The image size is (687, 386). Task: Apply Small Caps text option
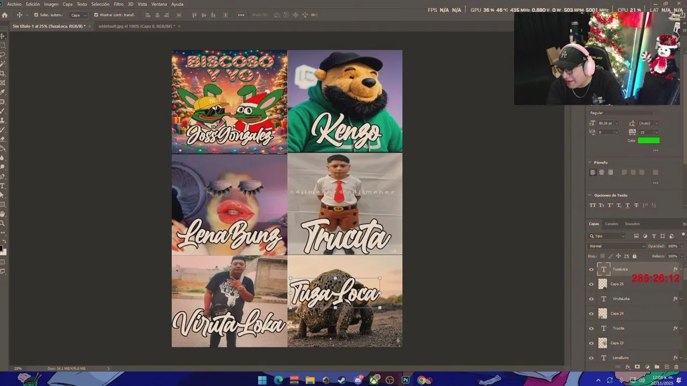pyautogui.click(x=601, y=205)
